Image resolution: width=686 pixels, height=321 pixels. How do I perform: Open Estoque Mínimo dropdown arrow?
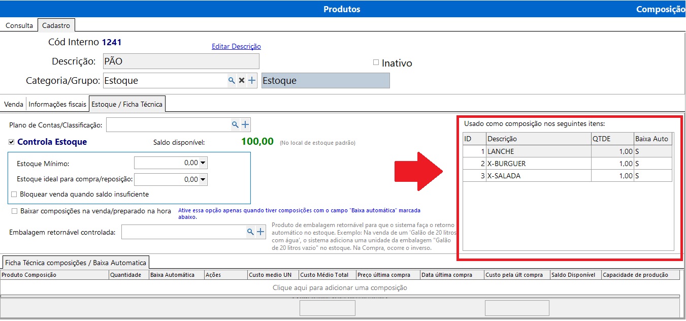[203, 163]
